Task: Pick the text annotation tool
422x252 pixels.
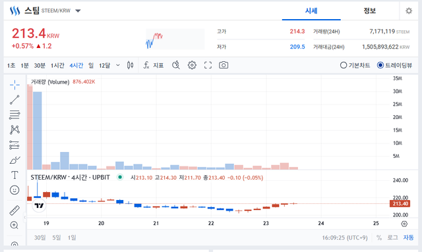Action: click(x=15, y=175)
